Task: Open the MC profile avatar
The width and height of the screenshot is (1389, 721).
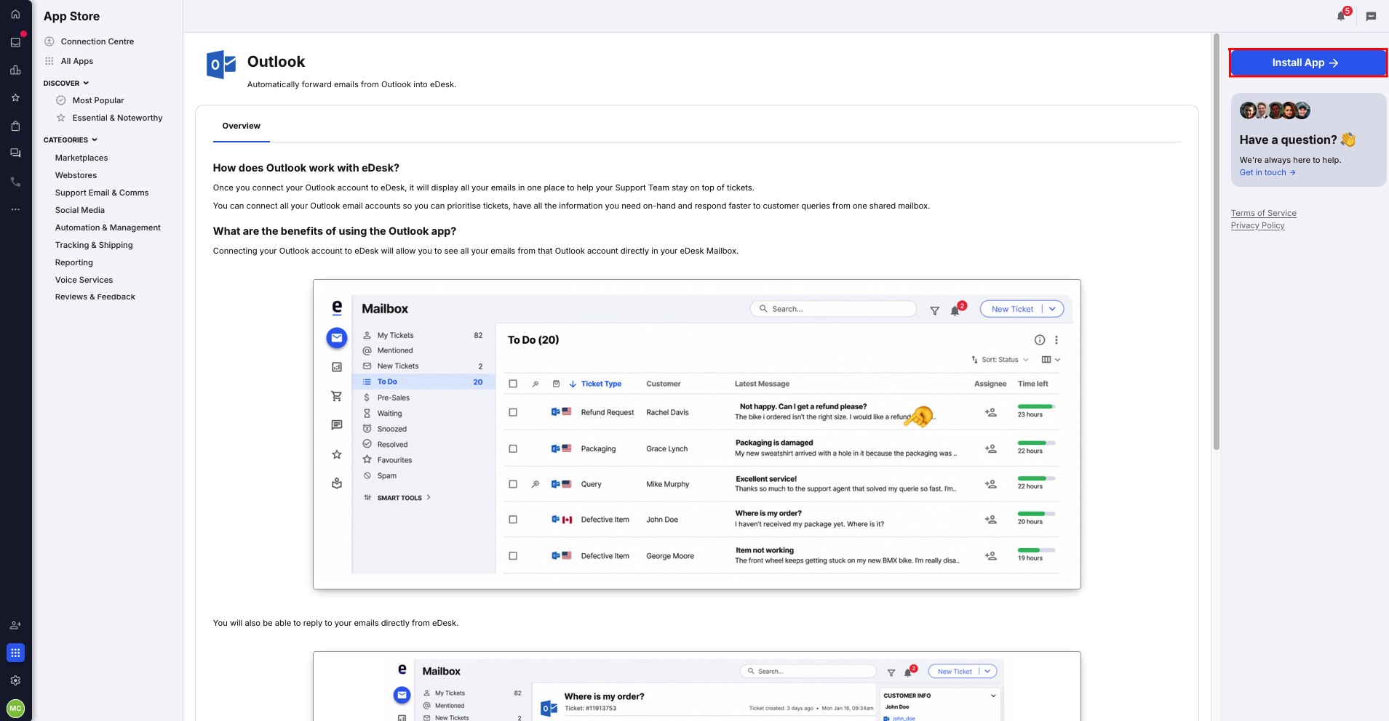Action: [15, 708]
